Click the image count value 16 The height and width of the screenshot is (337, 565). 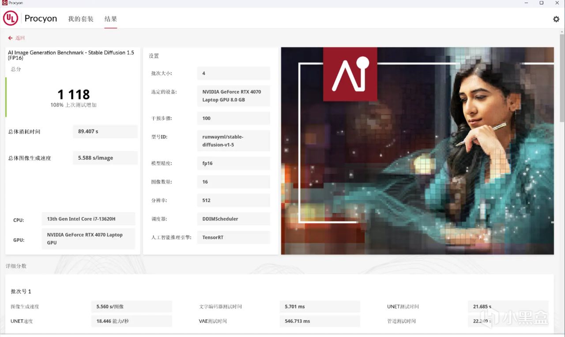point(234,182)
